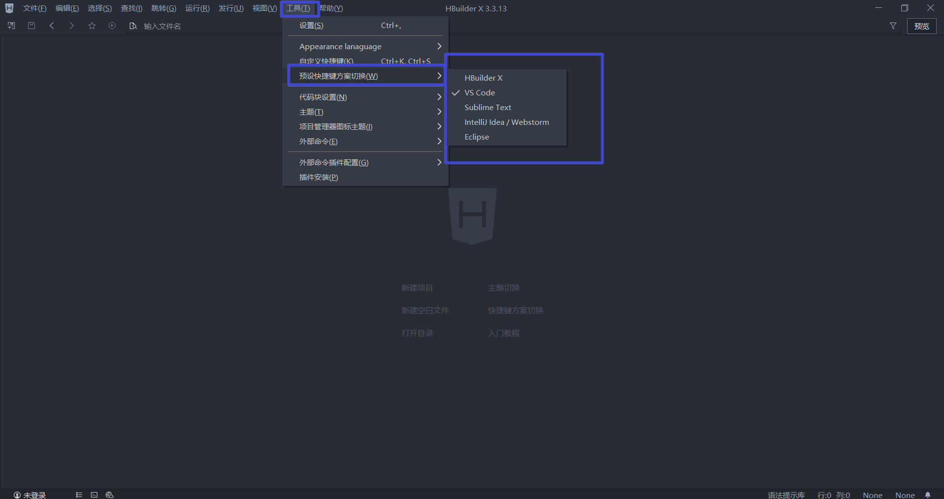Open the 插件安装(P) menu entry
The height and width of the screenshot is (499, 944).
(x=365, y=177)
